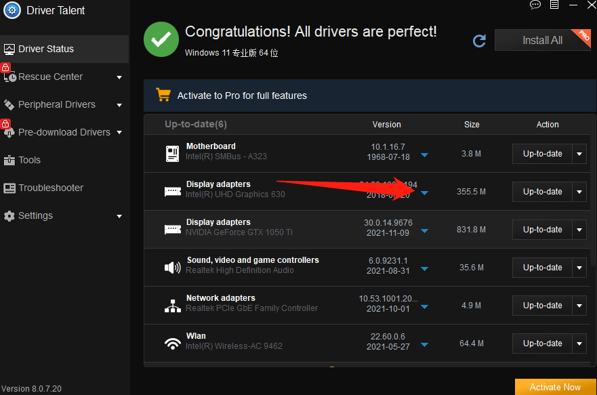The width and height of the screenshot is (597, 395).
Task: Expand the Peripheral Drivers submenu arrow
Action: point(119,105)
